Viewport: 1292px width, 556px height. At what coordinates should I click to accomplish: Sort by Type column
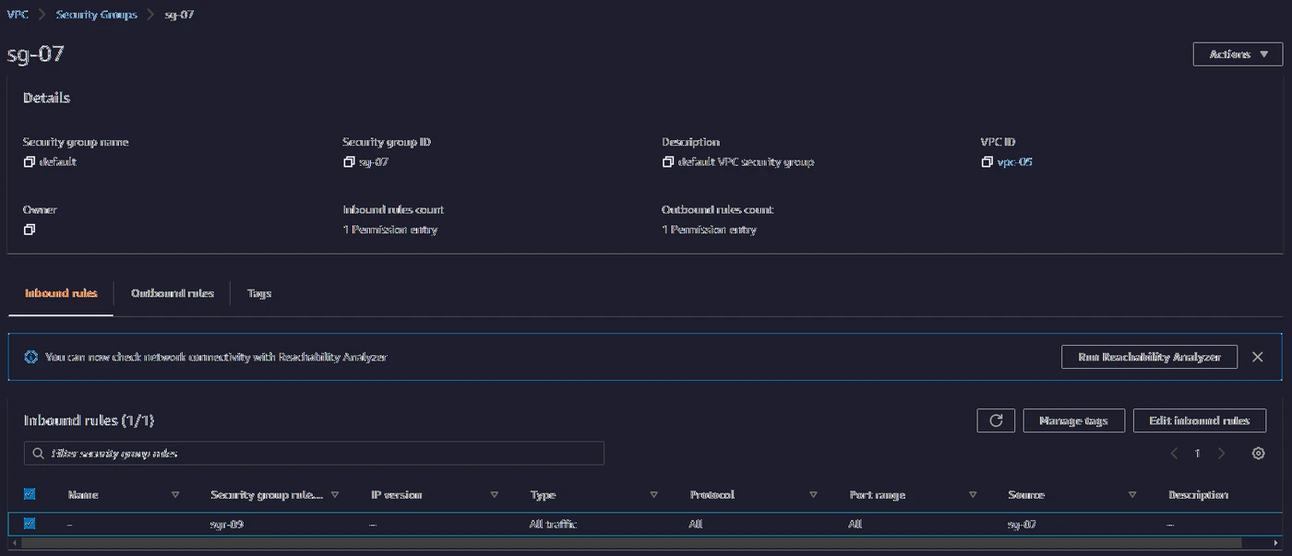click(x=653, y=495)
